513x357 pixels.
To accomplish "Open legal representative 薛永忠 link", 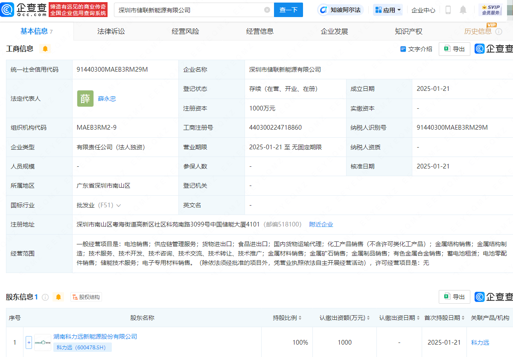I will point(107,99).
